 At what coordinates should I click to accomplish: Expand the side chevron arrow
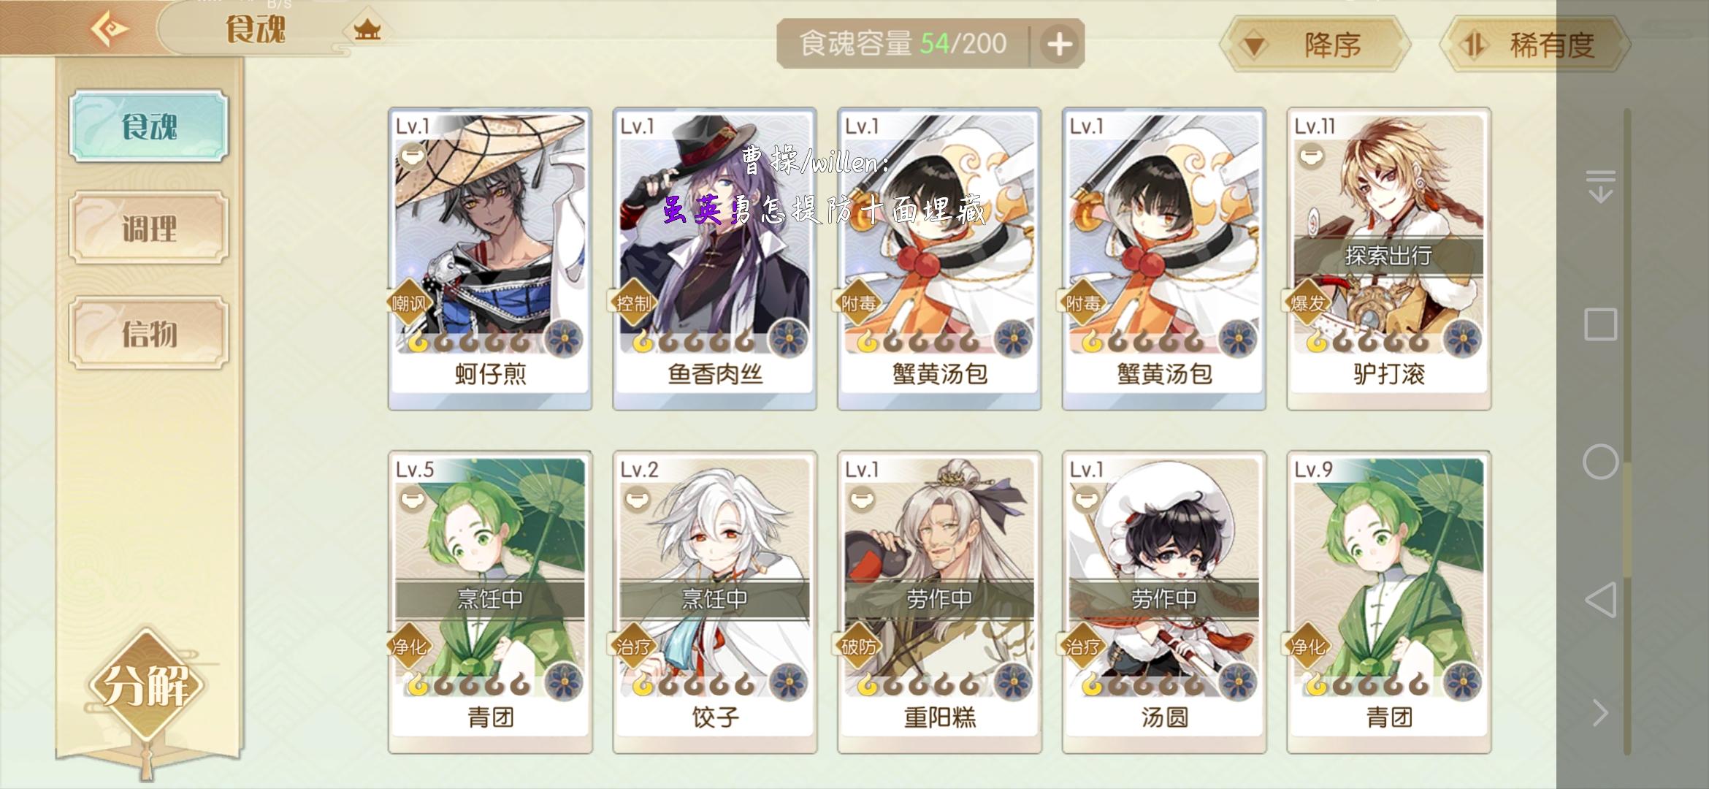[1600, 712]
